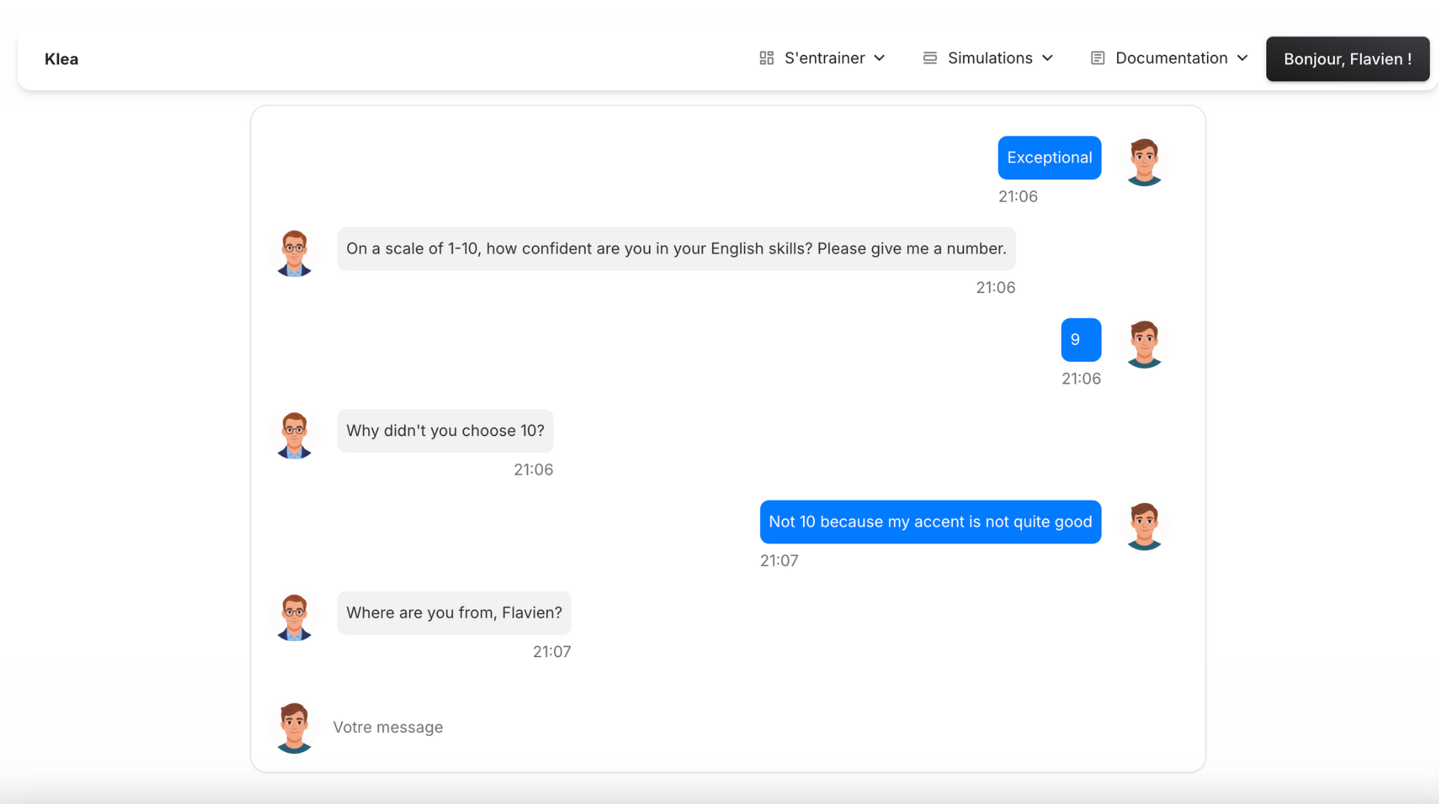Click bot avatar beside Why didn't you choose 10
The height and width of the screenshot is (804, 1439).
294,435
